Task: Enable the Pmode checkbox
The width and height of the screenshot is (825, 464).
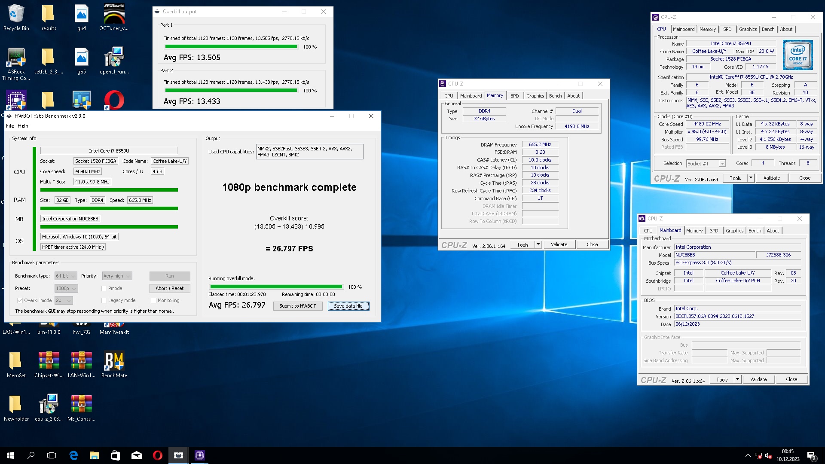Action: [x=104, y=288]
